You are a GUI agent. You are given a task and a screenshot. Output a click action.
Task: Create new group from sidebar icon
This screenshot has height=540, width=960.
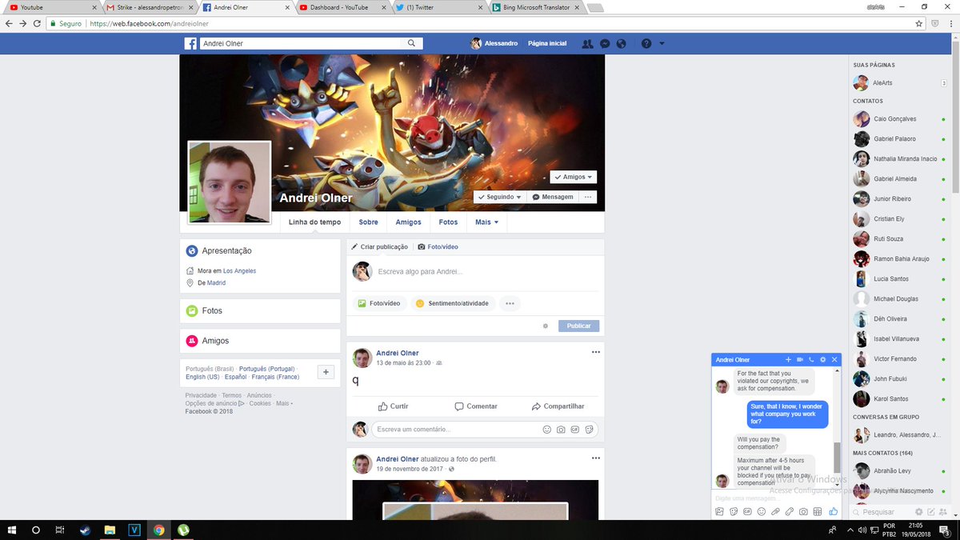942,512
